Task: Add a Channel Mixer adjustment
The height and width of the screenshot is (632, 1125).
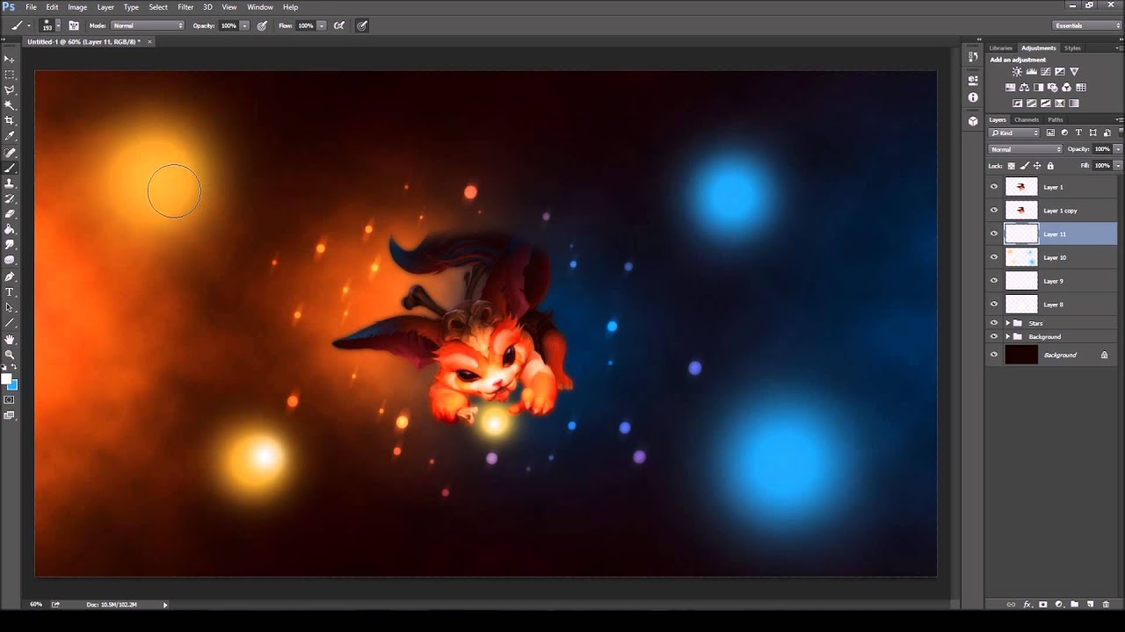Action: [1067, 88]
